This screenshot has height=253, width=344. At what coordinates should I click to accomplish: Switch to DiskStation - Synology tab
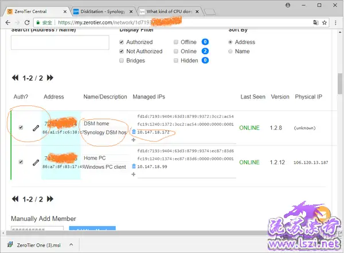click(x=103, y=11)
